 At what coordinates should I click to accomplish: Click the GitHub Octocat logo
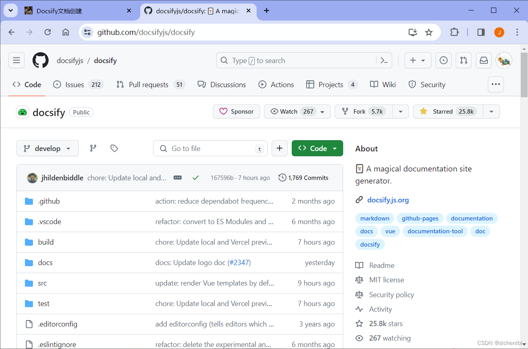(x=41, y=60)
